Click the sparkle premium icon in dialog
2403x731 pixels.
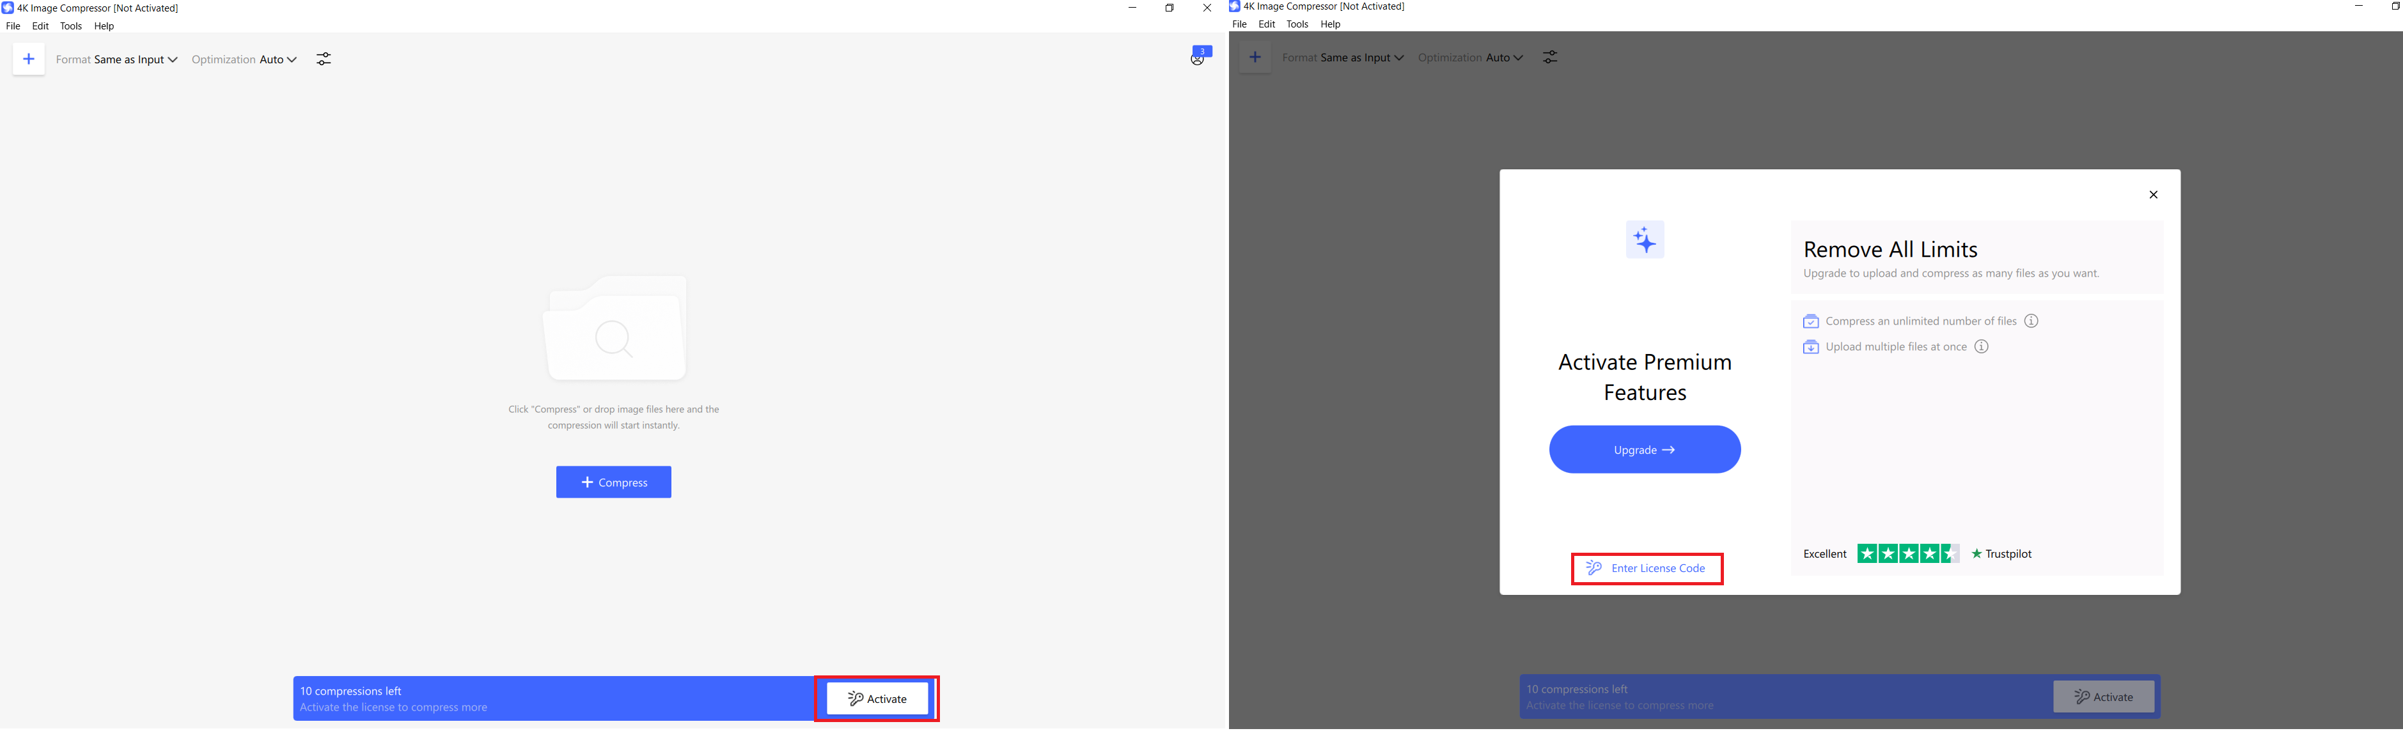1645,240
